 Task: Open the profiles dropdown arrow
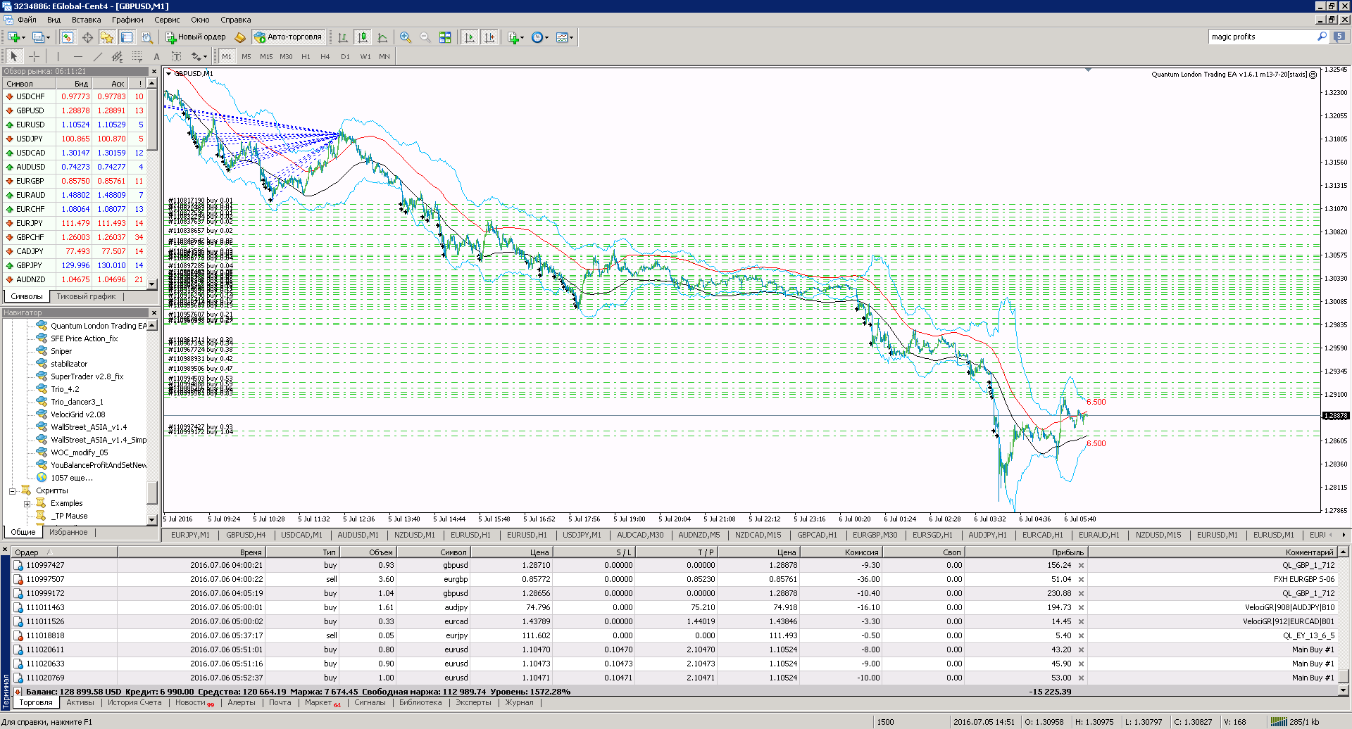(47, 38)
